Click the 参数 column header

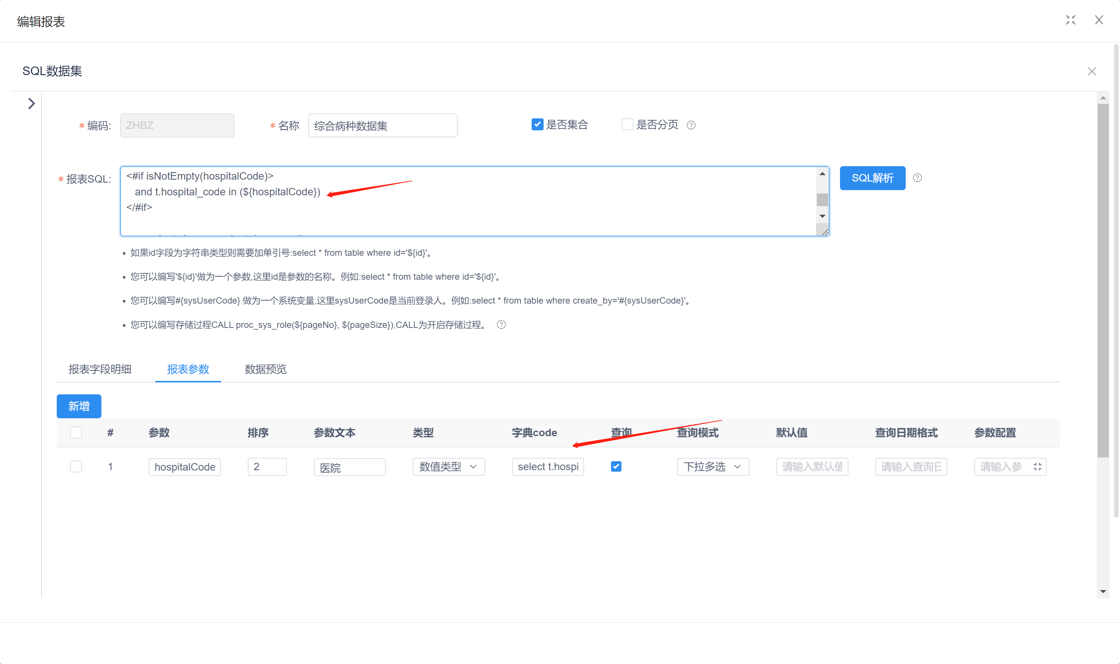click(x=159, y=433)
